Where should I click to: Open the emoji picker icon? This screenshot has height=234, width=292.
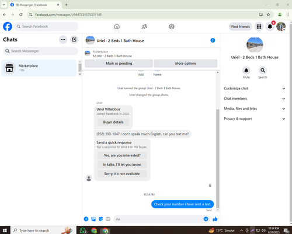206,219
